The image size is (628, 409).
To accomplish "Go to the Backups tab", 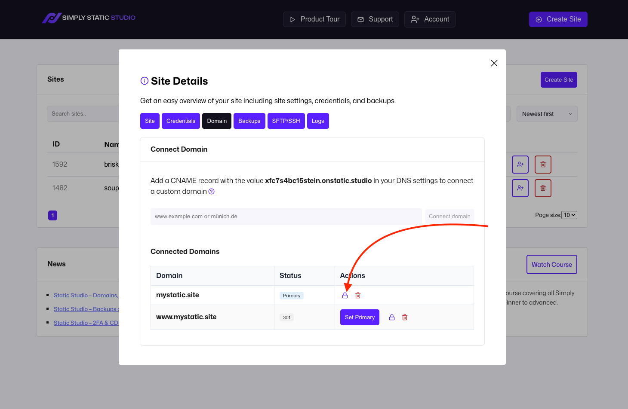I will tap(249, 121).
